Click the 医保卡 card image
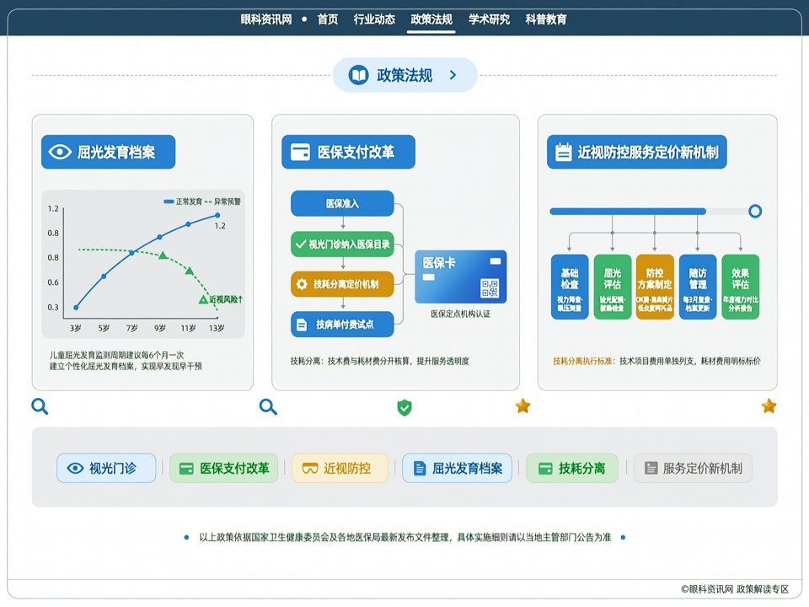This screenshot has height=607, width=809. coord(461,277)
